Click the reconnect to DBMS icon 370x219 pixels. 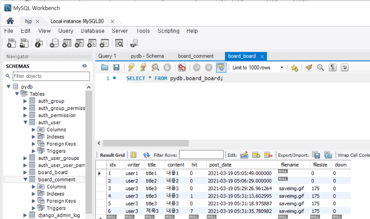pyautogui.click(x=134, y=43)
